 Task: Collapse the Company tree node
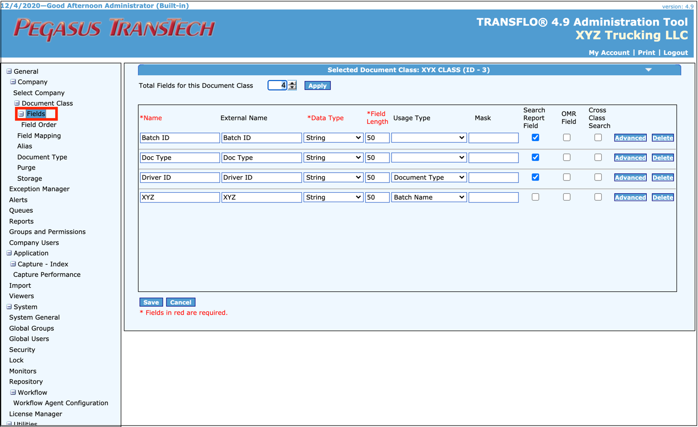13,82
